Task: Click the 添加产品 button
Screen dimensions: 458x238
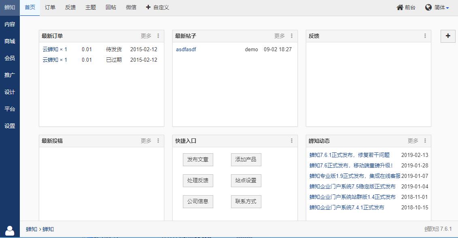Action: [x=246, y=160]
